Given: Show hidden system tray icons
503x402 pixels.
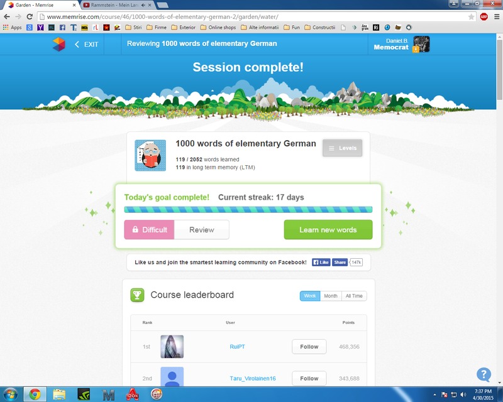Looking at the screenshot, I should click(434, 394).
